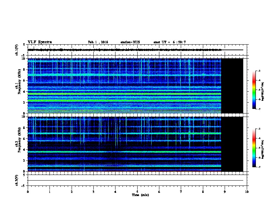This screenshot has height=215, width=278.
Task: Select the "start UT = 6:50:7" label
Action: (x=170, y=42)
